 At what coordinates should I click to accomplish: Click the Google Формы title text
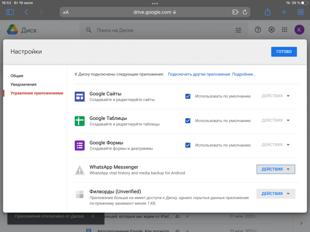tap(106, 143)
